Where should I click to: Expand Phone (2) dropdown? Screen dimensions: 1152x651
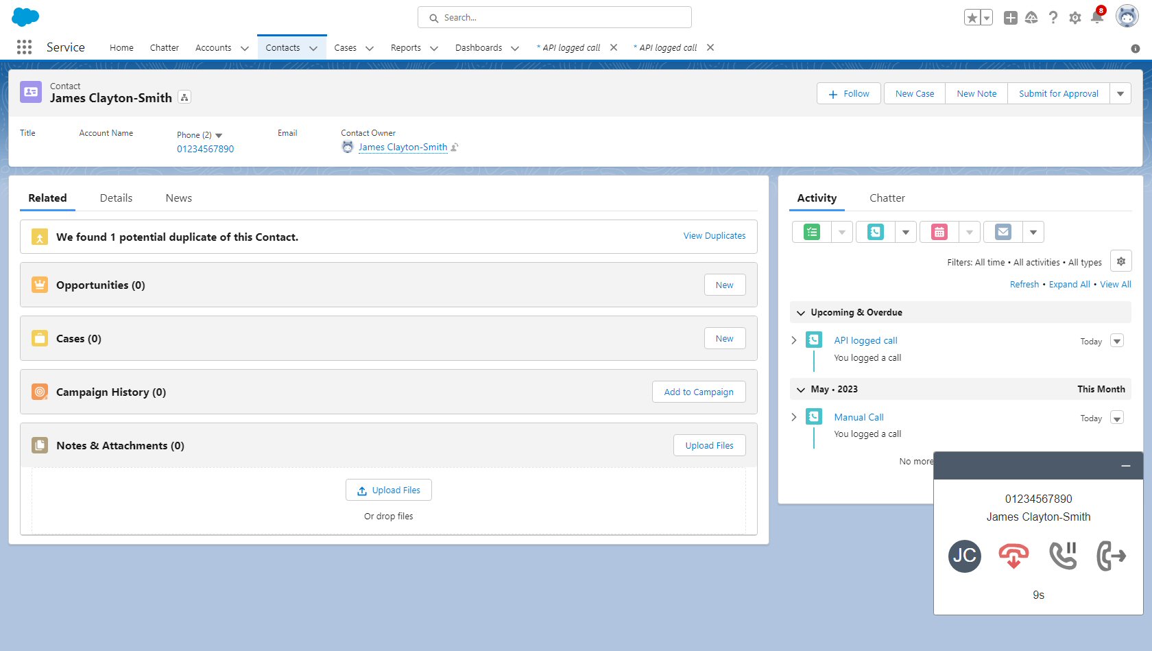click(x=219, y=136)
